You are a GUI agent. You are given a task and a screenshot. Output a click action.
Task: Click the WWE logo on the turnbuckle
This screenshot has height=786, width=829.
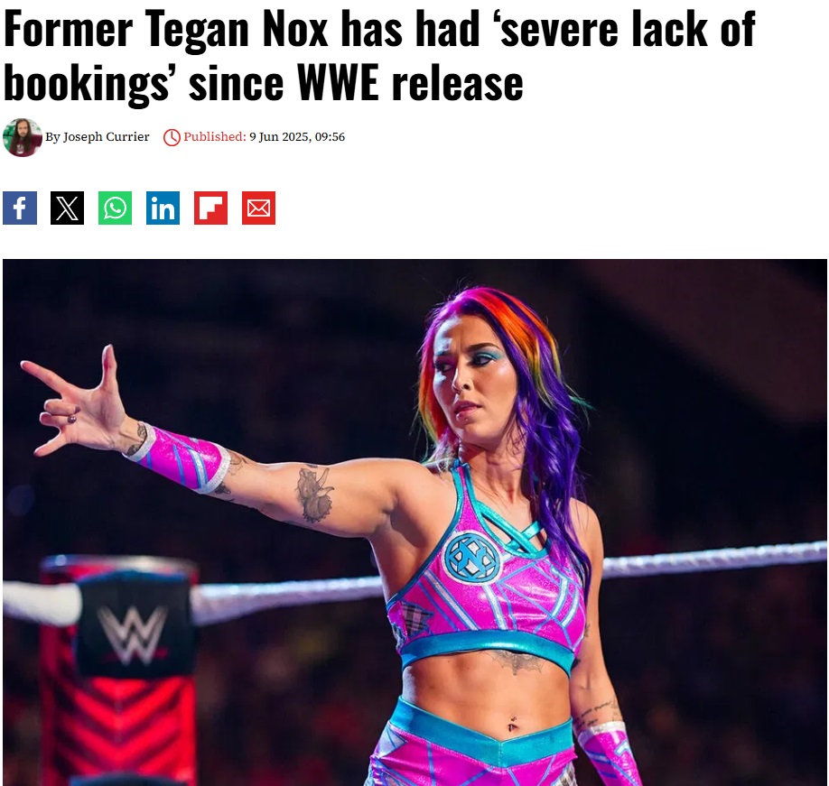pos(133,633)
